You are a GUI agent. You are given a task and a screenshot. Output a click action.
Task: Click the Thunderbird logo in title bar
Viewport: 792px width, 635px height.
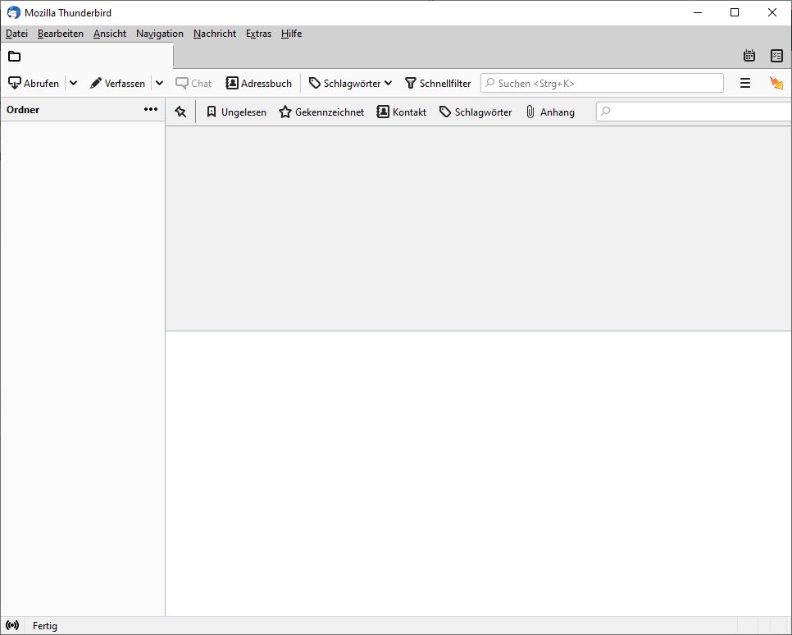tap(14, 12)
